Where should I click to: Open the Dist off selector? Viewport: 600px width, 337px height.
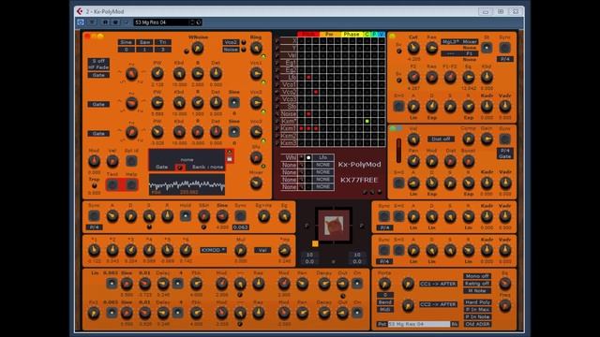(x=441, y=139)
